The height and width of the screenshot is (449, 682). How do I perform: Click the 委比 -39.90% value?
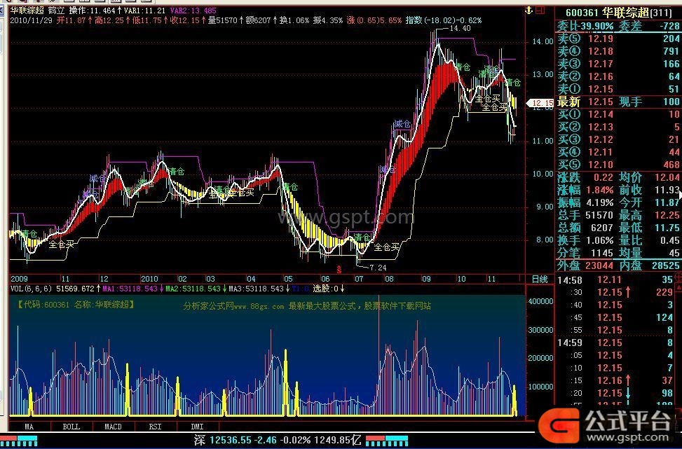coord(594,26)
